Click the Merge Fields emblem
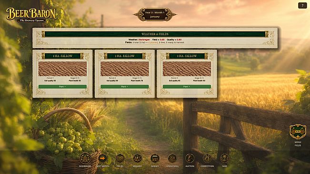 point(298,132)
